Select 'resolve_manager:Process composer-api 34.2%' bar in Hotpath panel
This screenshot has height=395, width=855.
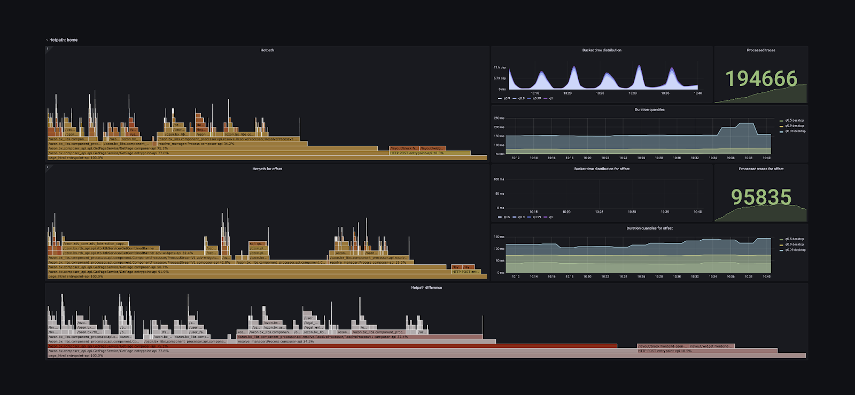click(x=232, y=144)
